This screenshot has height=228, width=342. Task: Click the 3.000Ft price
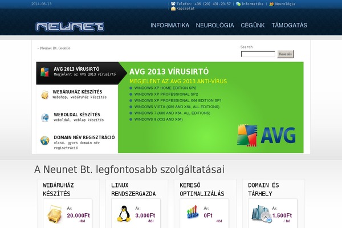(145, 215)
